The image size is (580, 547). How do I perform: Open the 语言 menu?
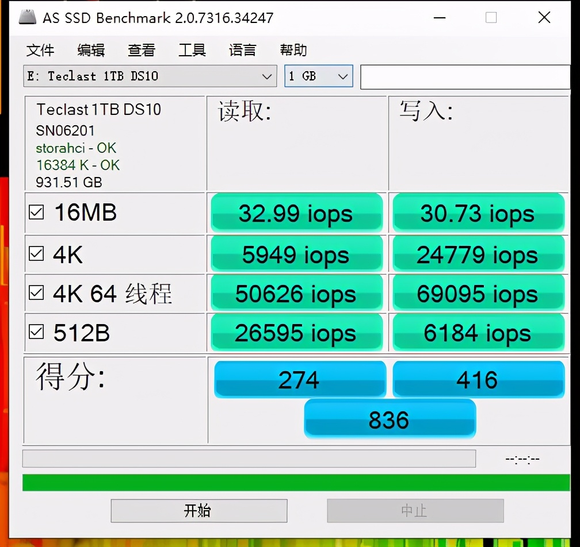tap(242, 50)
